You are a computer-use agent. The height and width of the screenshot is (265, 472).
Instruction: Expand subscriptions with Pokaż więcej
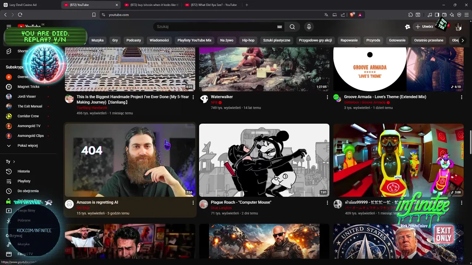28,145
